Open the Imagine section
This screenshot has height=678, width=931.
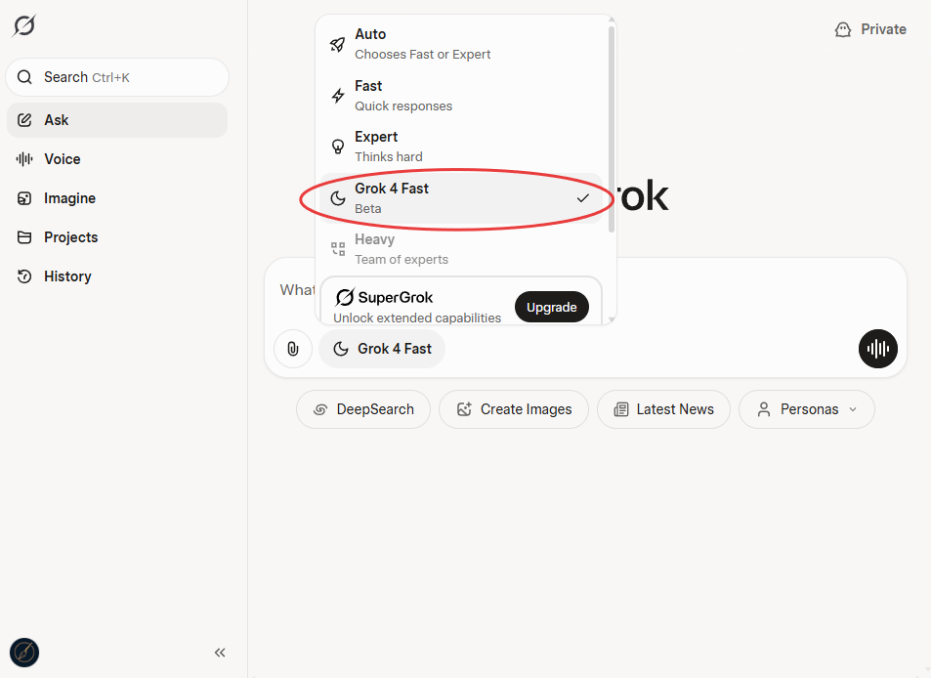tap(117, 198)
